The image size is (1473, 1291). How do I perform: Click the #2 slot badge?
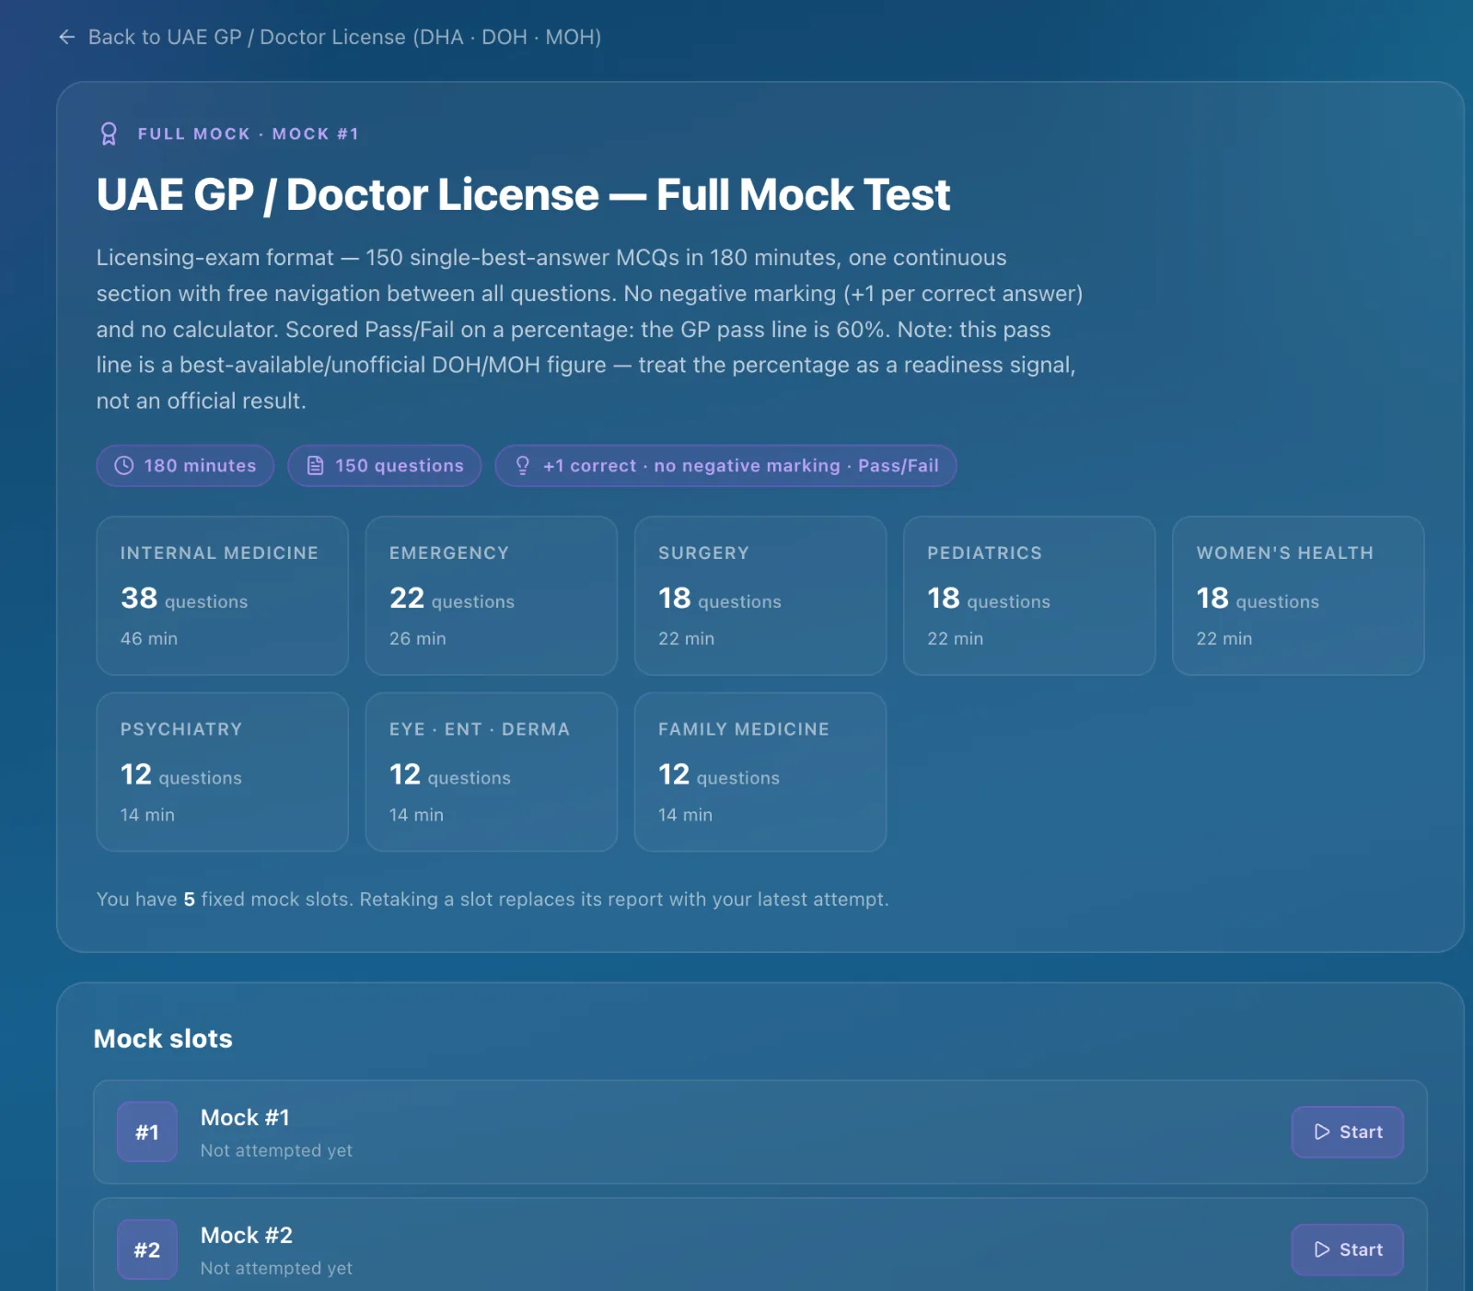point(147,1250)
